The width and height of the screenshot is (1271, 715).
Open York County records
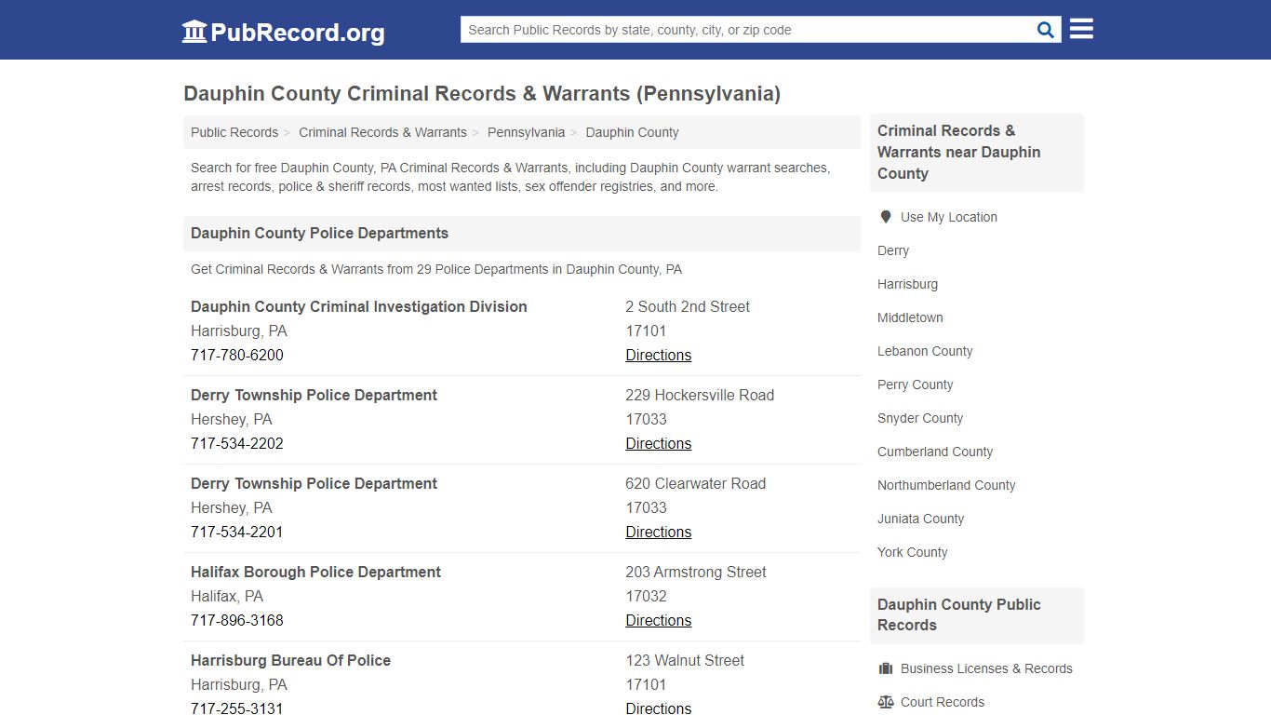pos(912,552)
